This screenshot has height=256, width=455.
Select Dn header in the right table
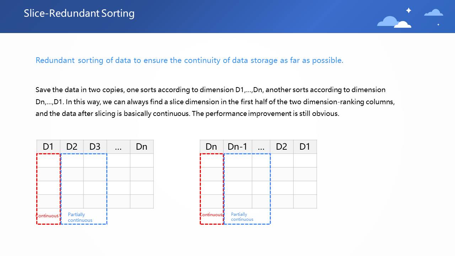211,146
